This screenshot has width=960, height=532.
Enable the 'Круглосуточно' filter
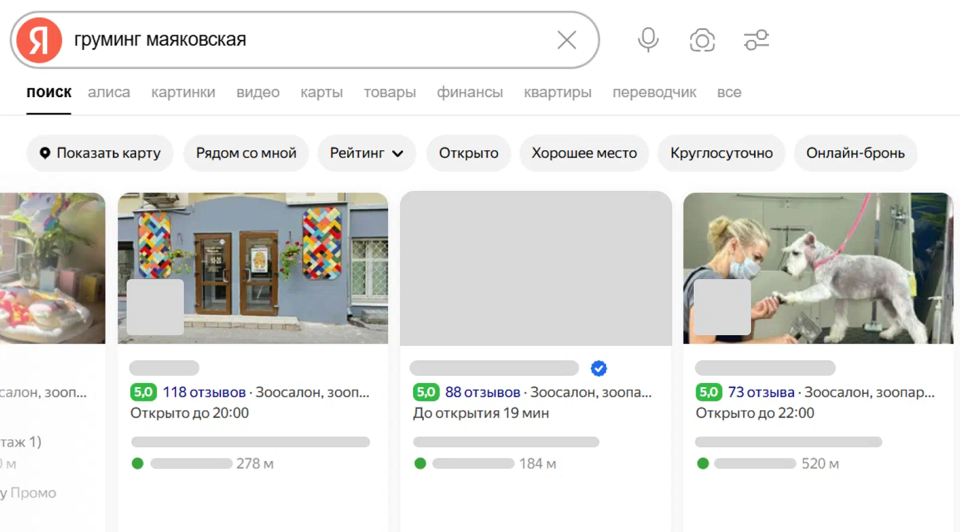[721, 153]
